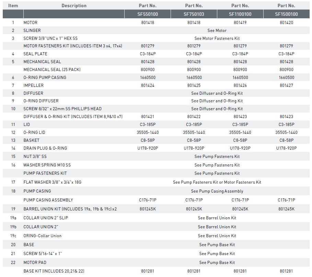The height and width of the screenshot is (277, 312).
Task: Click 35505-1440 under SF750103 column
Action: click(x=194, y=132)
